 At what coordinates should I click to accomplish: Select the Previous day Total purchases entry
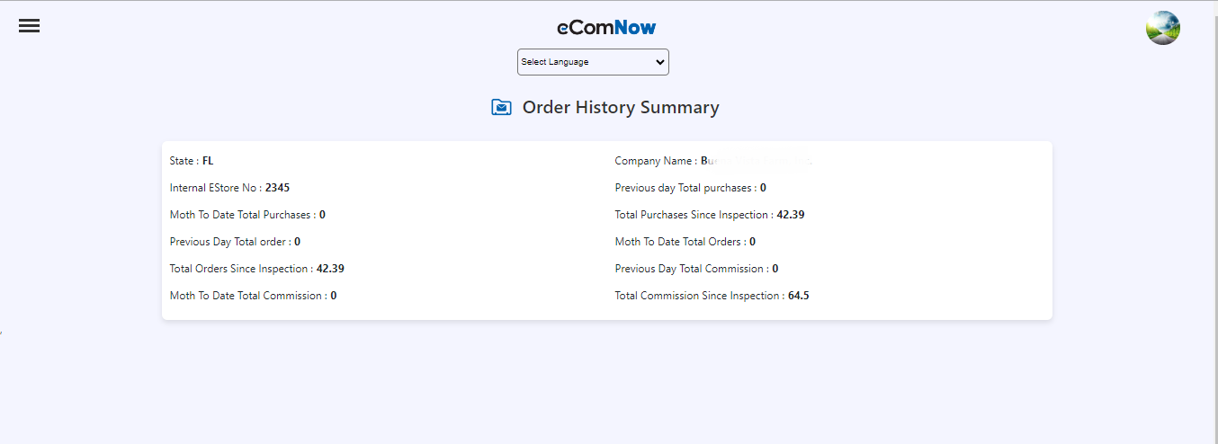click(690, 188)
